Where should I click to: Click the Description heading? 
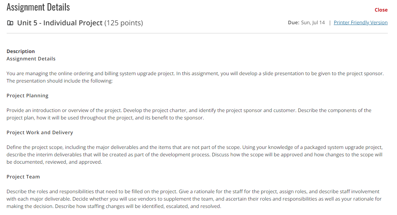pyautogui.click(x=20, y=51)
